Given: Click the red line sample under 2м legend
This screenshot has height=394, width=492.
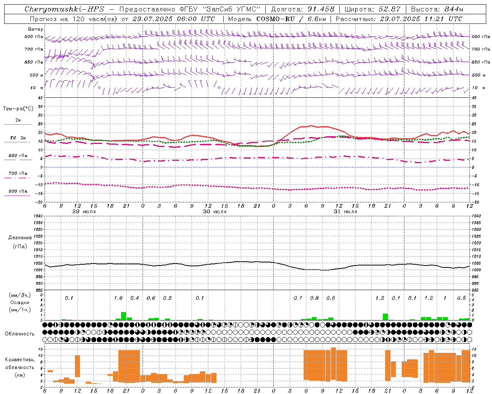Looking at the screenshot, I should pos(18,125).
